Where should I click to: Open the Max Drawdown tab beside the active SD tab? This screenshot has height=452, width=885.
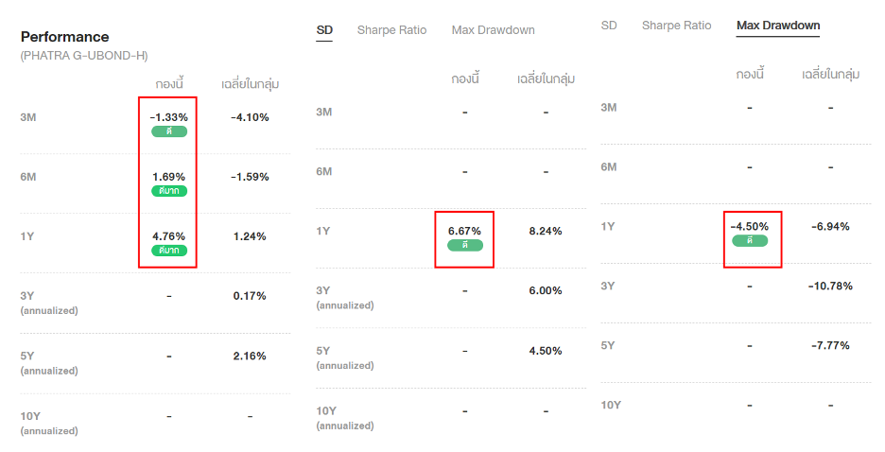[x=493, y=30]
